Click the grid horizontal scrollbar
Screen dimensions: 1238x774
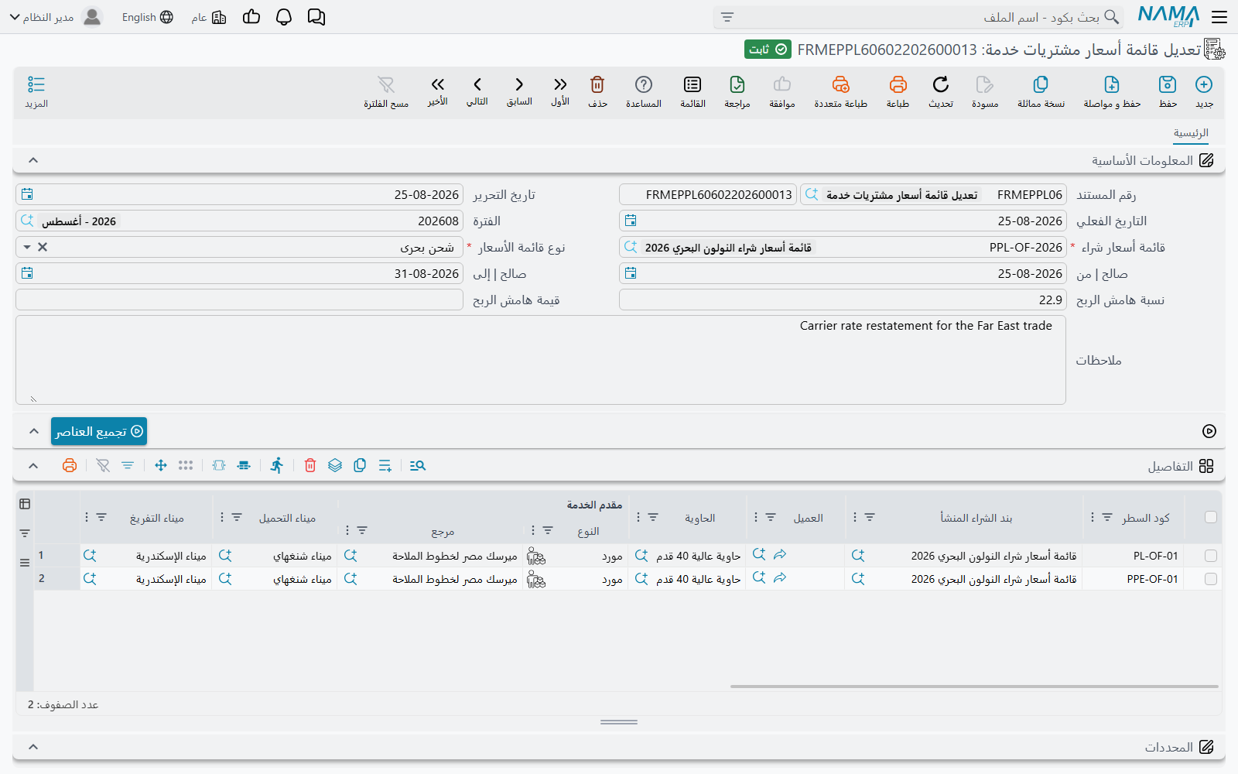(974, 686)
